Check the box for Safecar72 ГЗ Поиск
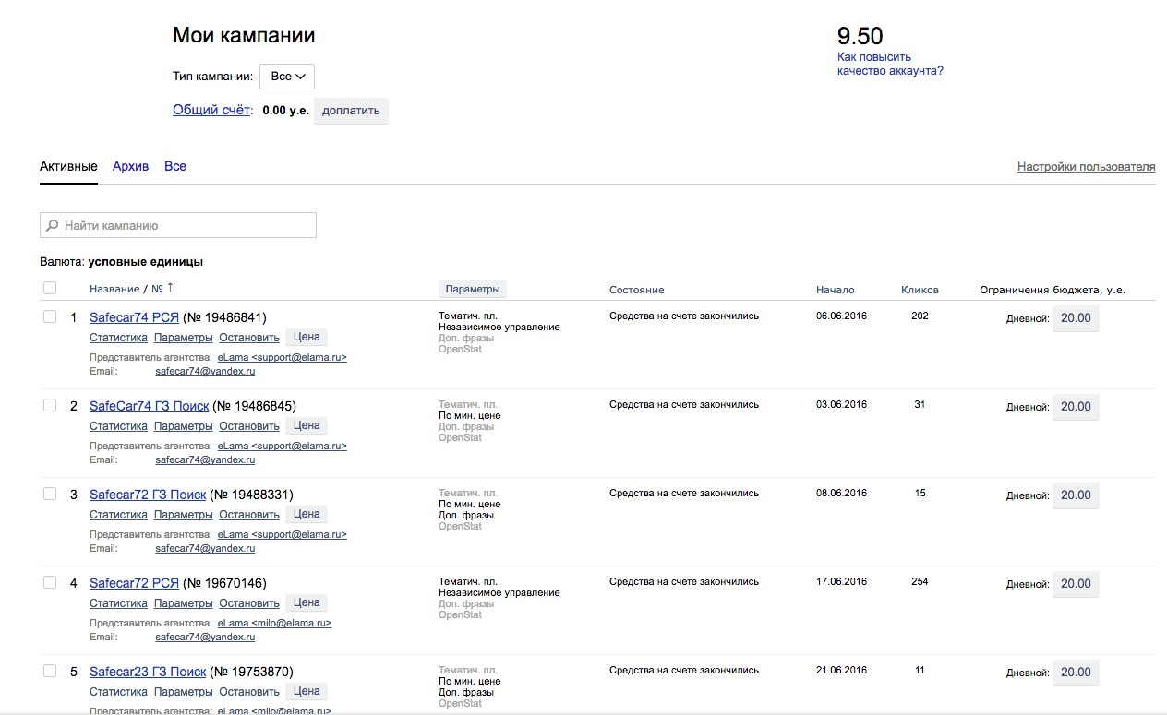Screen dimensions: 1167x715 (x=50, y=494)
